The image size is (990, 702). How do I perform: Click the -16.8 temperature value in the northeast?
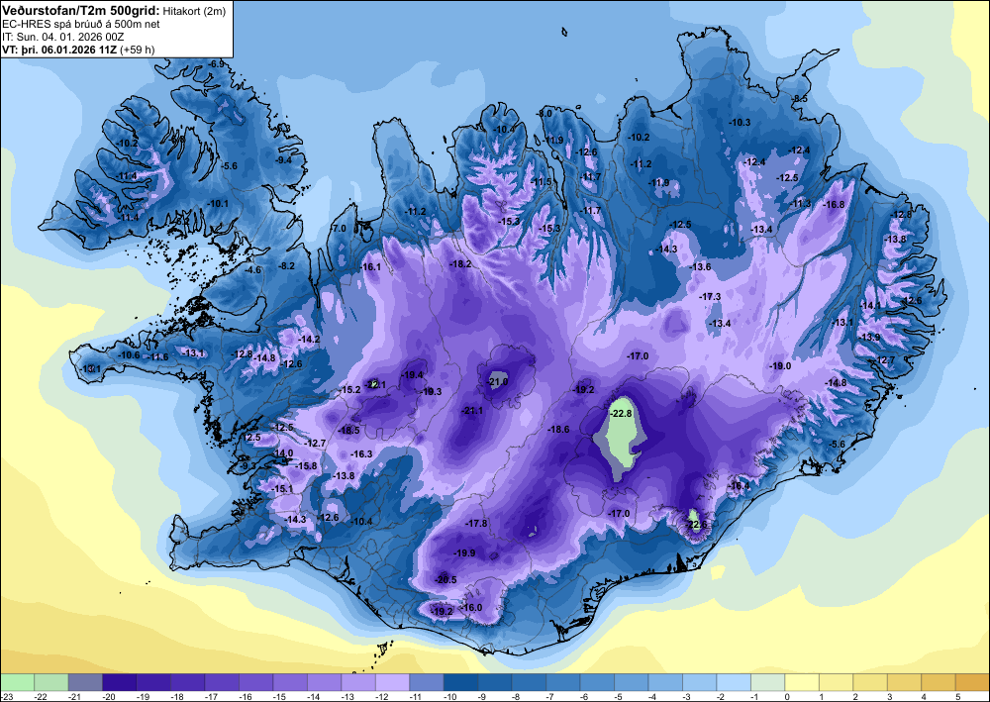tap(834, 205)
